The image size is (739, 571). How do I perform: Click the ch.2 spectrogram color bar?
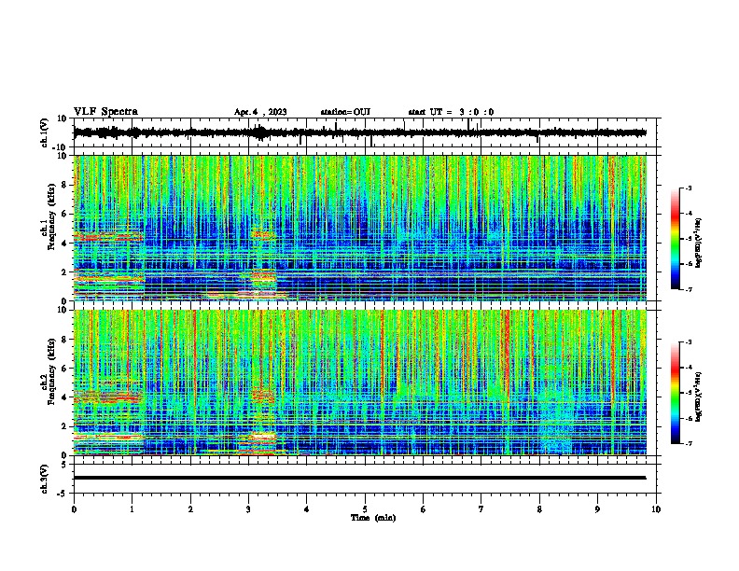675,393
